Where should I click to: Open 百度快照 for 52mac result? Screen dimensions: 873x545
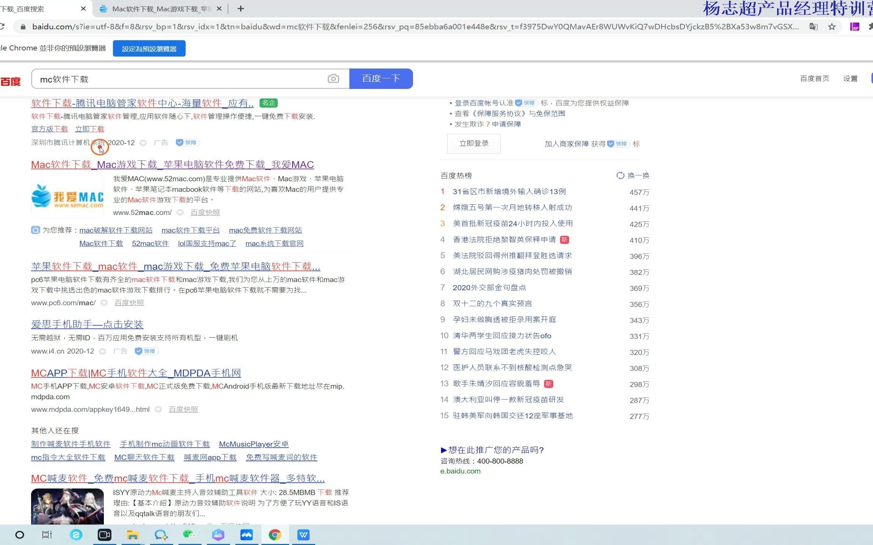click(205, 213)
